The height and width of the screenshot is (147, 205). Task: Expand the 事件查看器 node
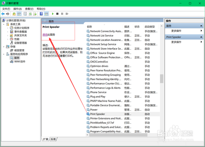pos(8,32)
